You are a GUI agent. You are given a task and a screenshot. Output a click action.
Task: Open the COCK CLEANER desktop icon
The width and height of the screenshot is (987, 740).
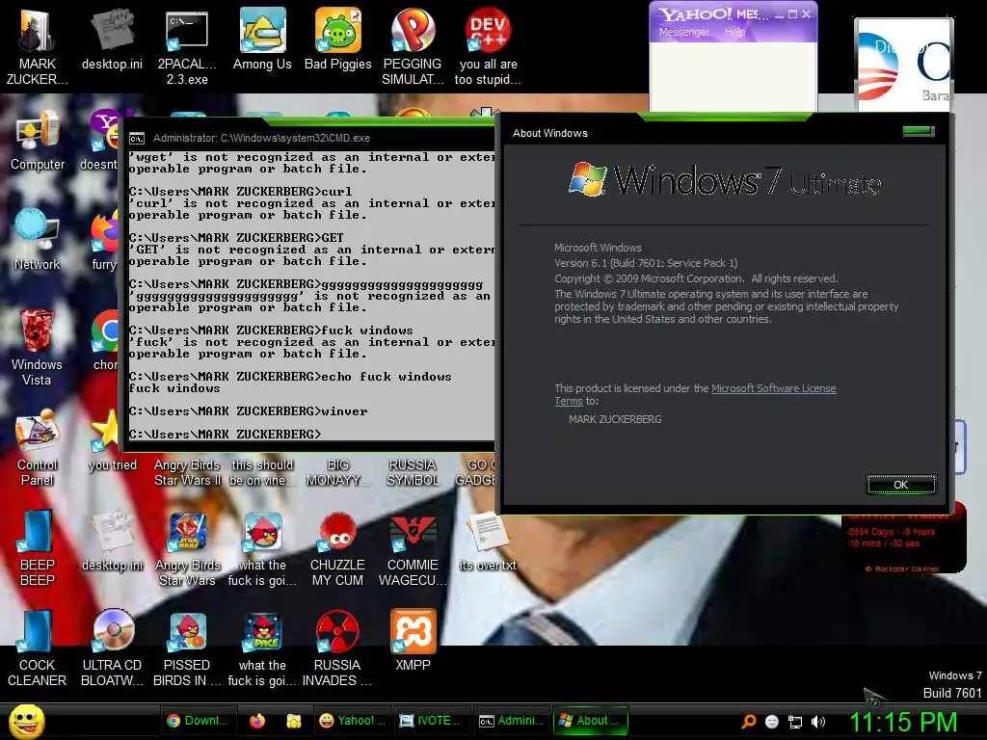(x=38, y=648)
